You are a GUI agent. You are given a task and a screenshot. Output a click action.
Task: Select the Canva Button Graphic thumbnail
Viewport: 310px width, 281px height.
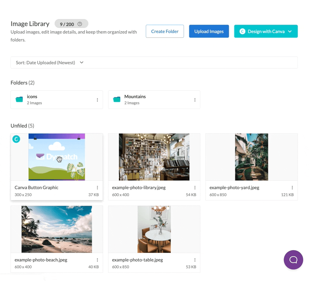pyautogui.click(x=57, y=157)
